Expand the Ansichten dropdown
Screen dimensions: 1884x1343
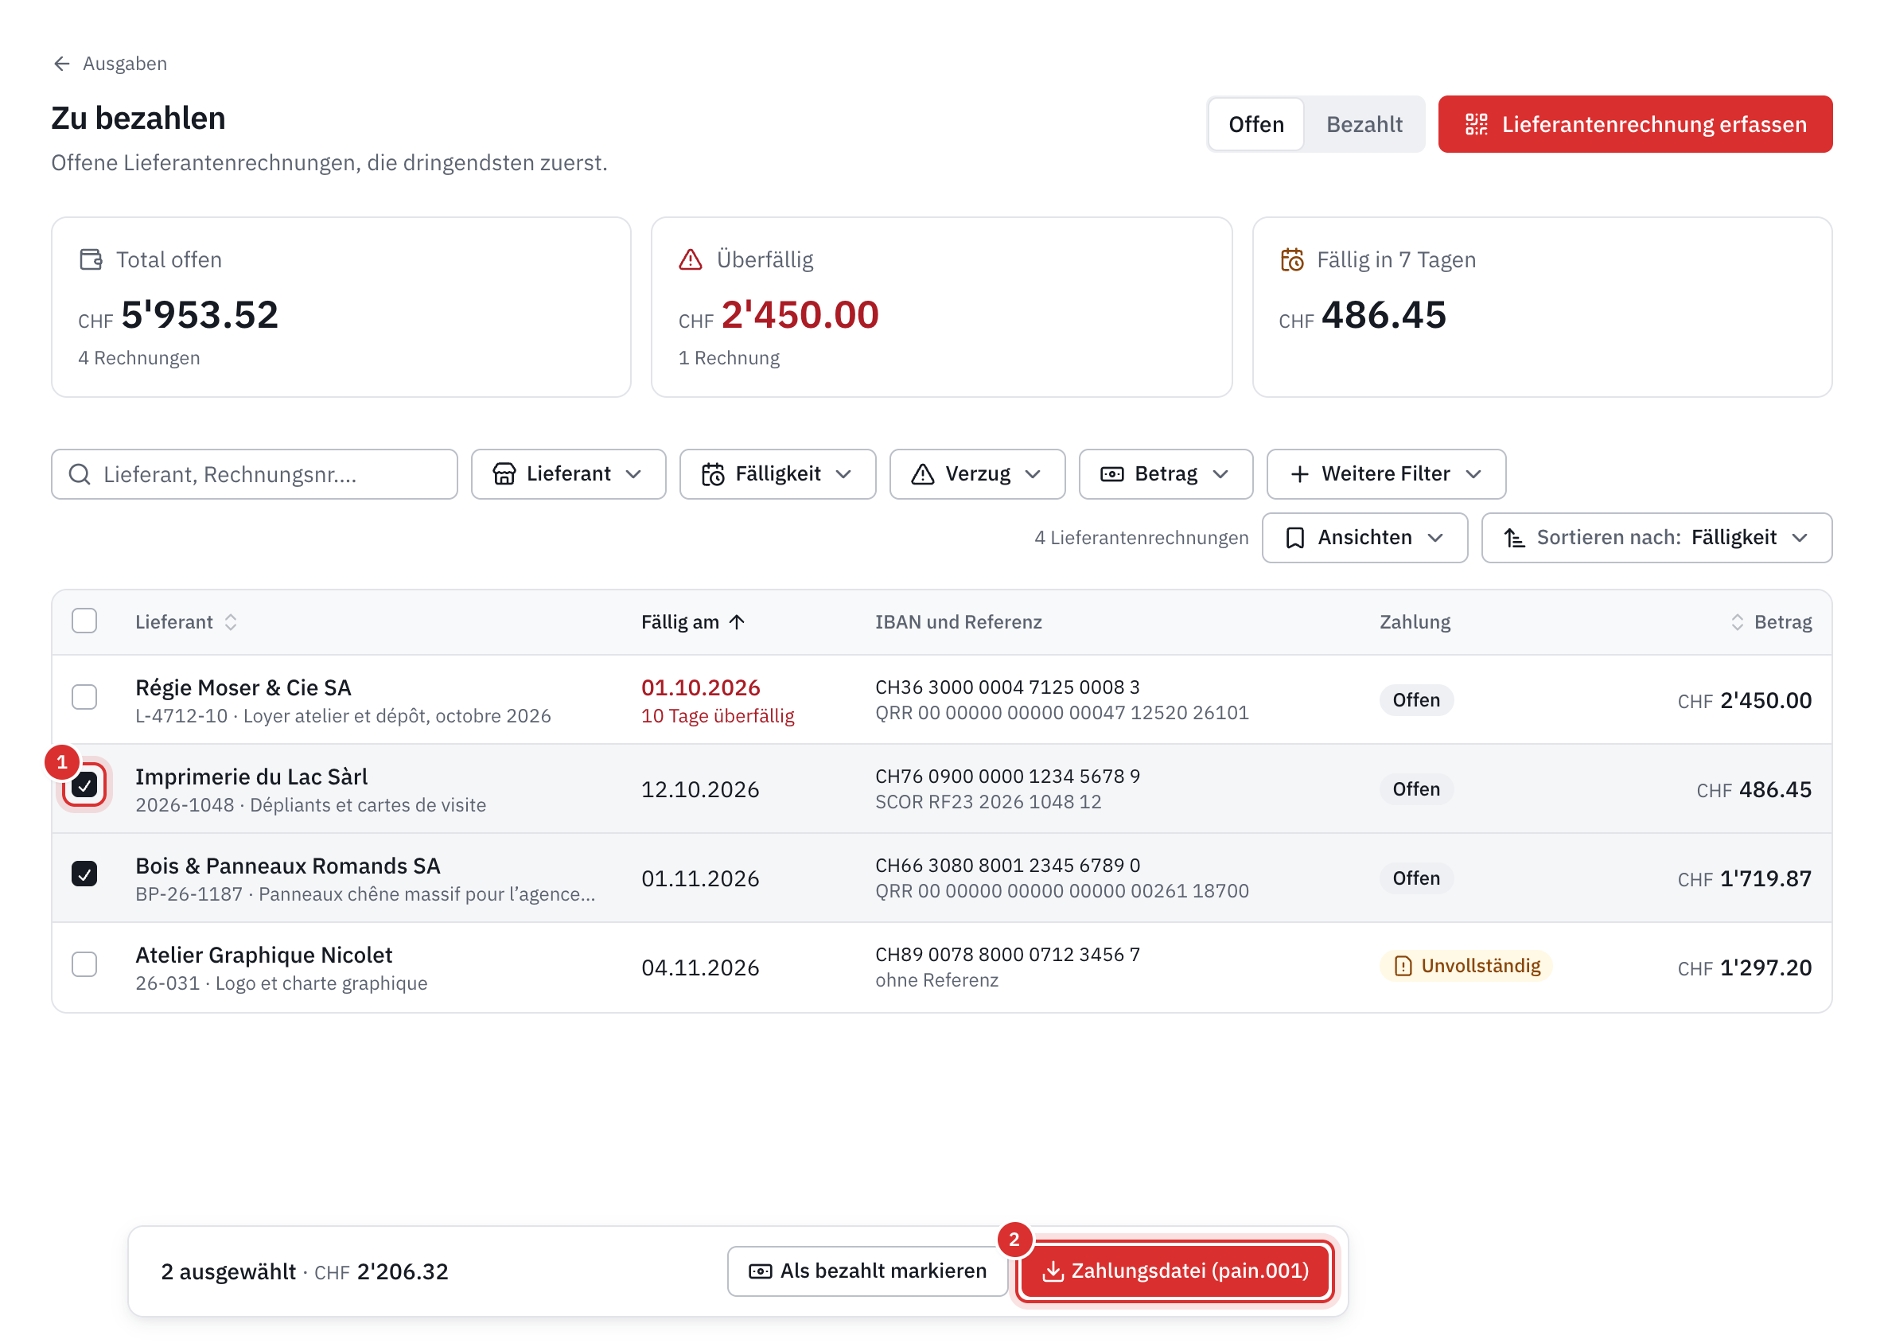coord(1364,538)
